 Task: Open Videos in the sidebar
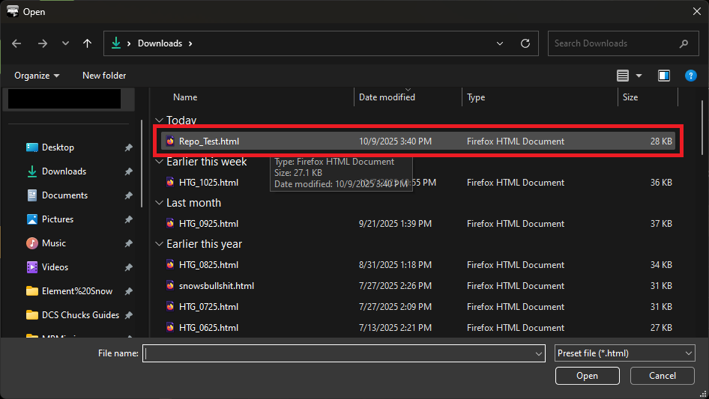point(55,267)
